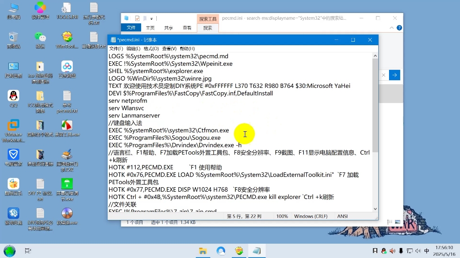
Task: Open the Quick Access Toolbar dropdown arrow
Action: 151,18
